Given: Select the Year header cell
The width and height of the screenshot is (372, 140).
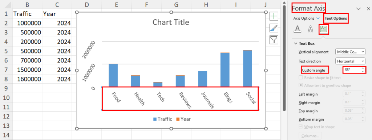Looking at the screenshot, I should (x=57, y=13).
